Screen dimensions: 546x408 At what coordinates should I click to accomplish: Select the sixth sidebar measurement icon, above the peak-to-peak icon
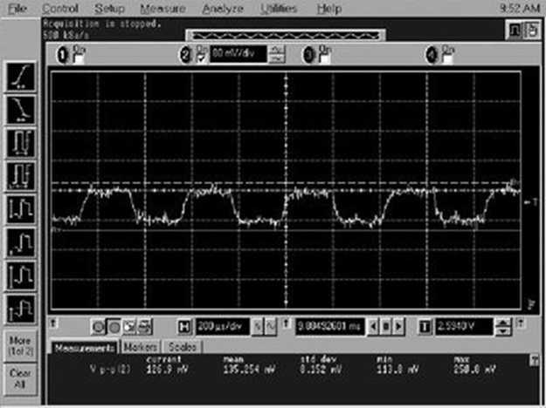21,242
